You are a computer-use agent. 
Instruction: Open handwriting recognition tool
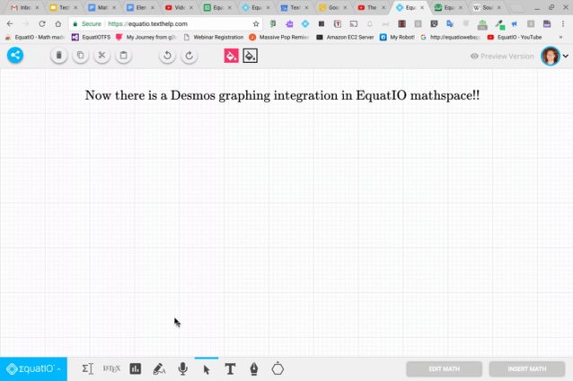coord(159,369)
